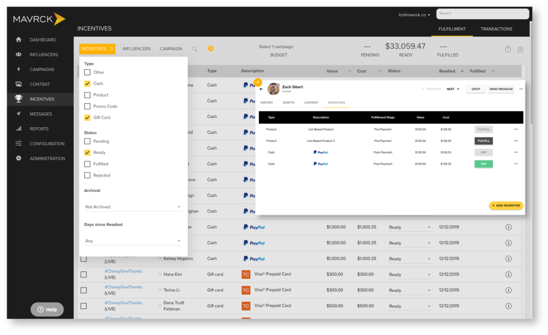
Task: Click the share/export icon
Action: [508, 49]
